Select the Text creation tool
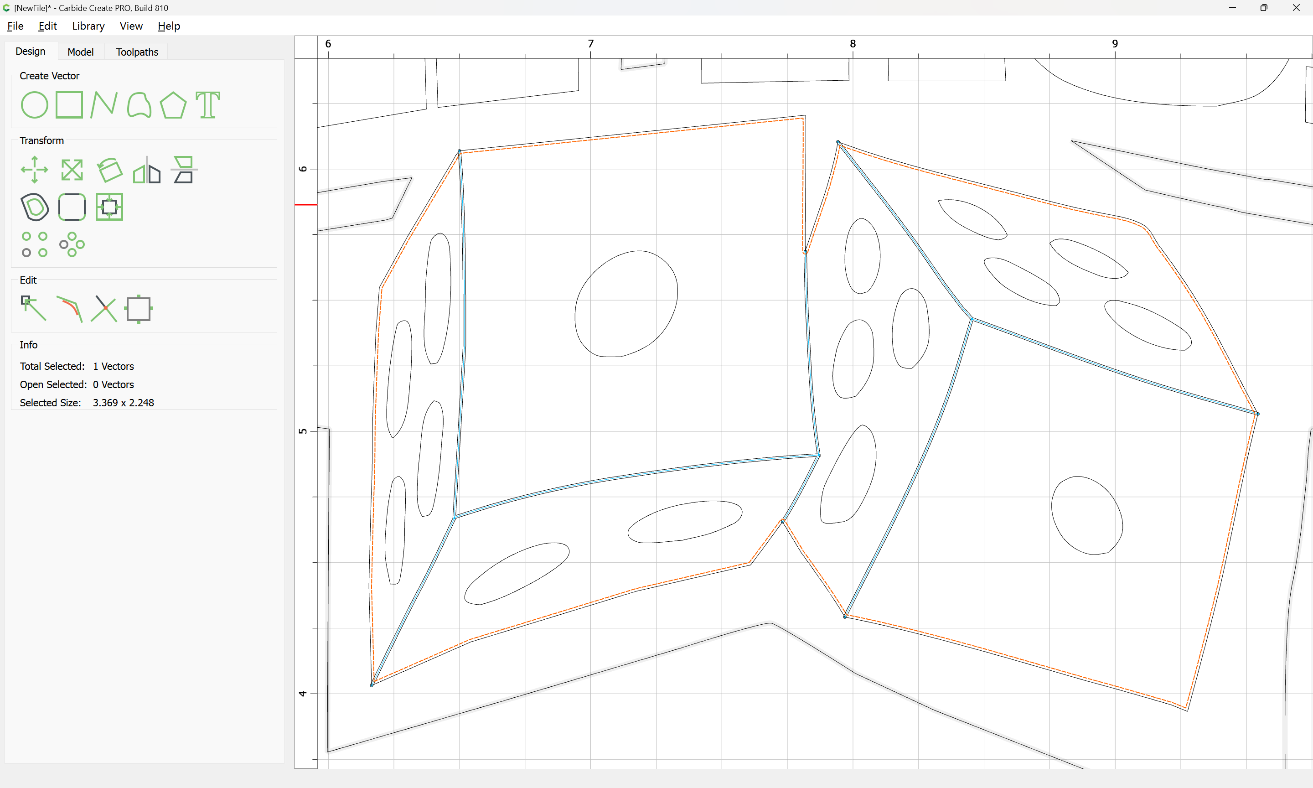 pyautogui.click(x=207, y=104)
